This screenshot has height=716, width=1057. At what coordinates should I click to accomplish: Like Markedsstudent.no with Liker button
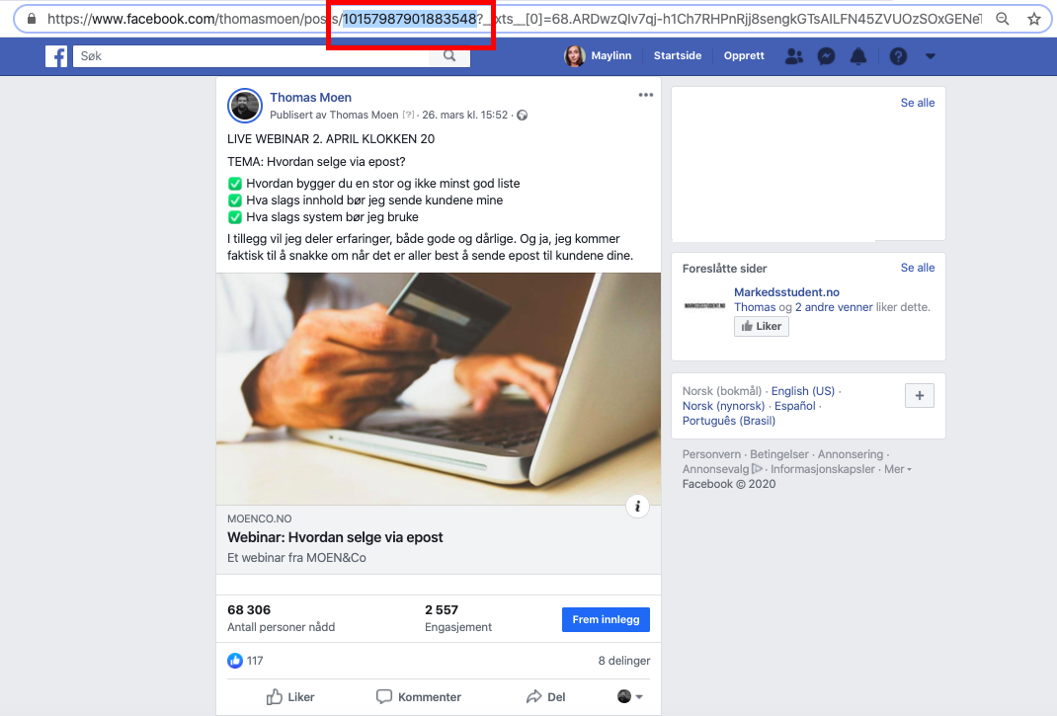(x=761, y=326)
